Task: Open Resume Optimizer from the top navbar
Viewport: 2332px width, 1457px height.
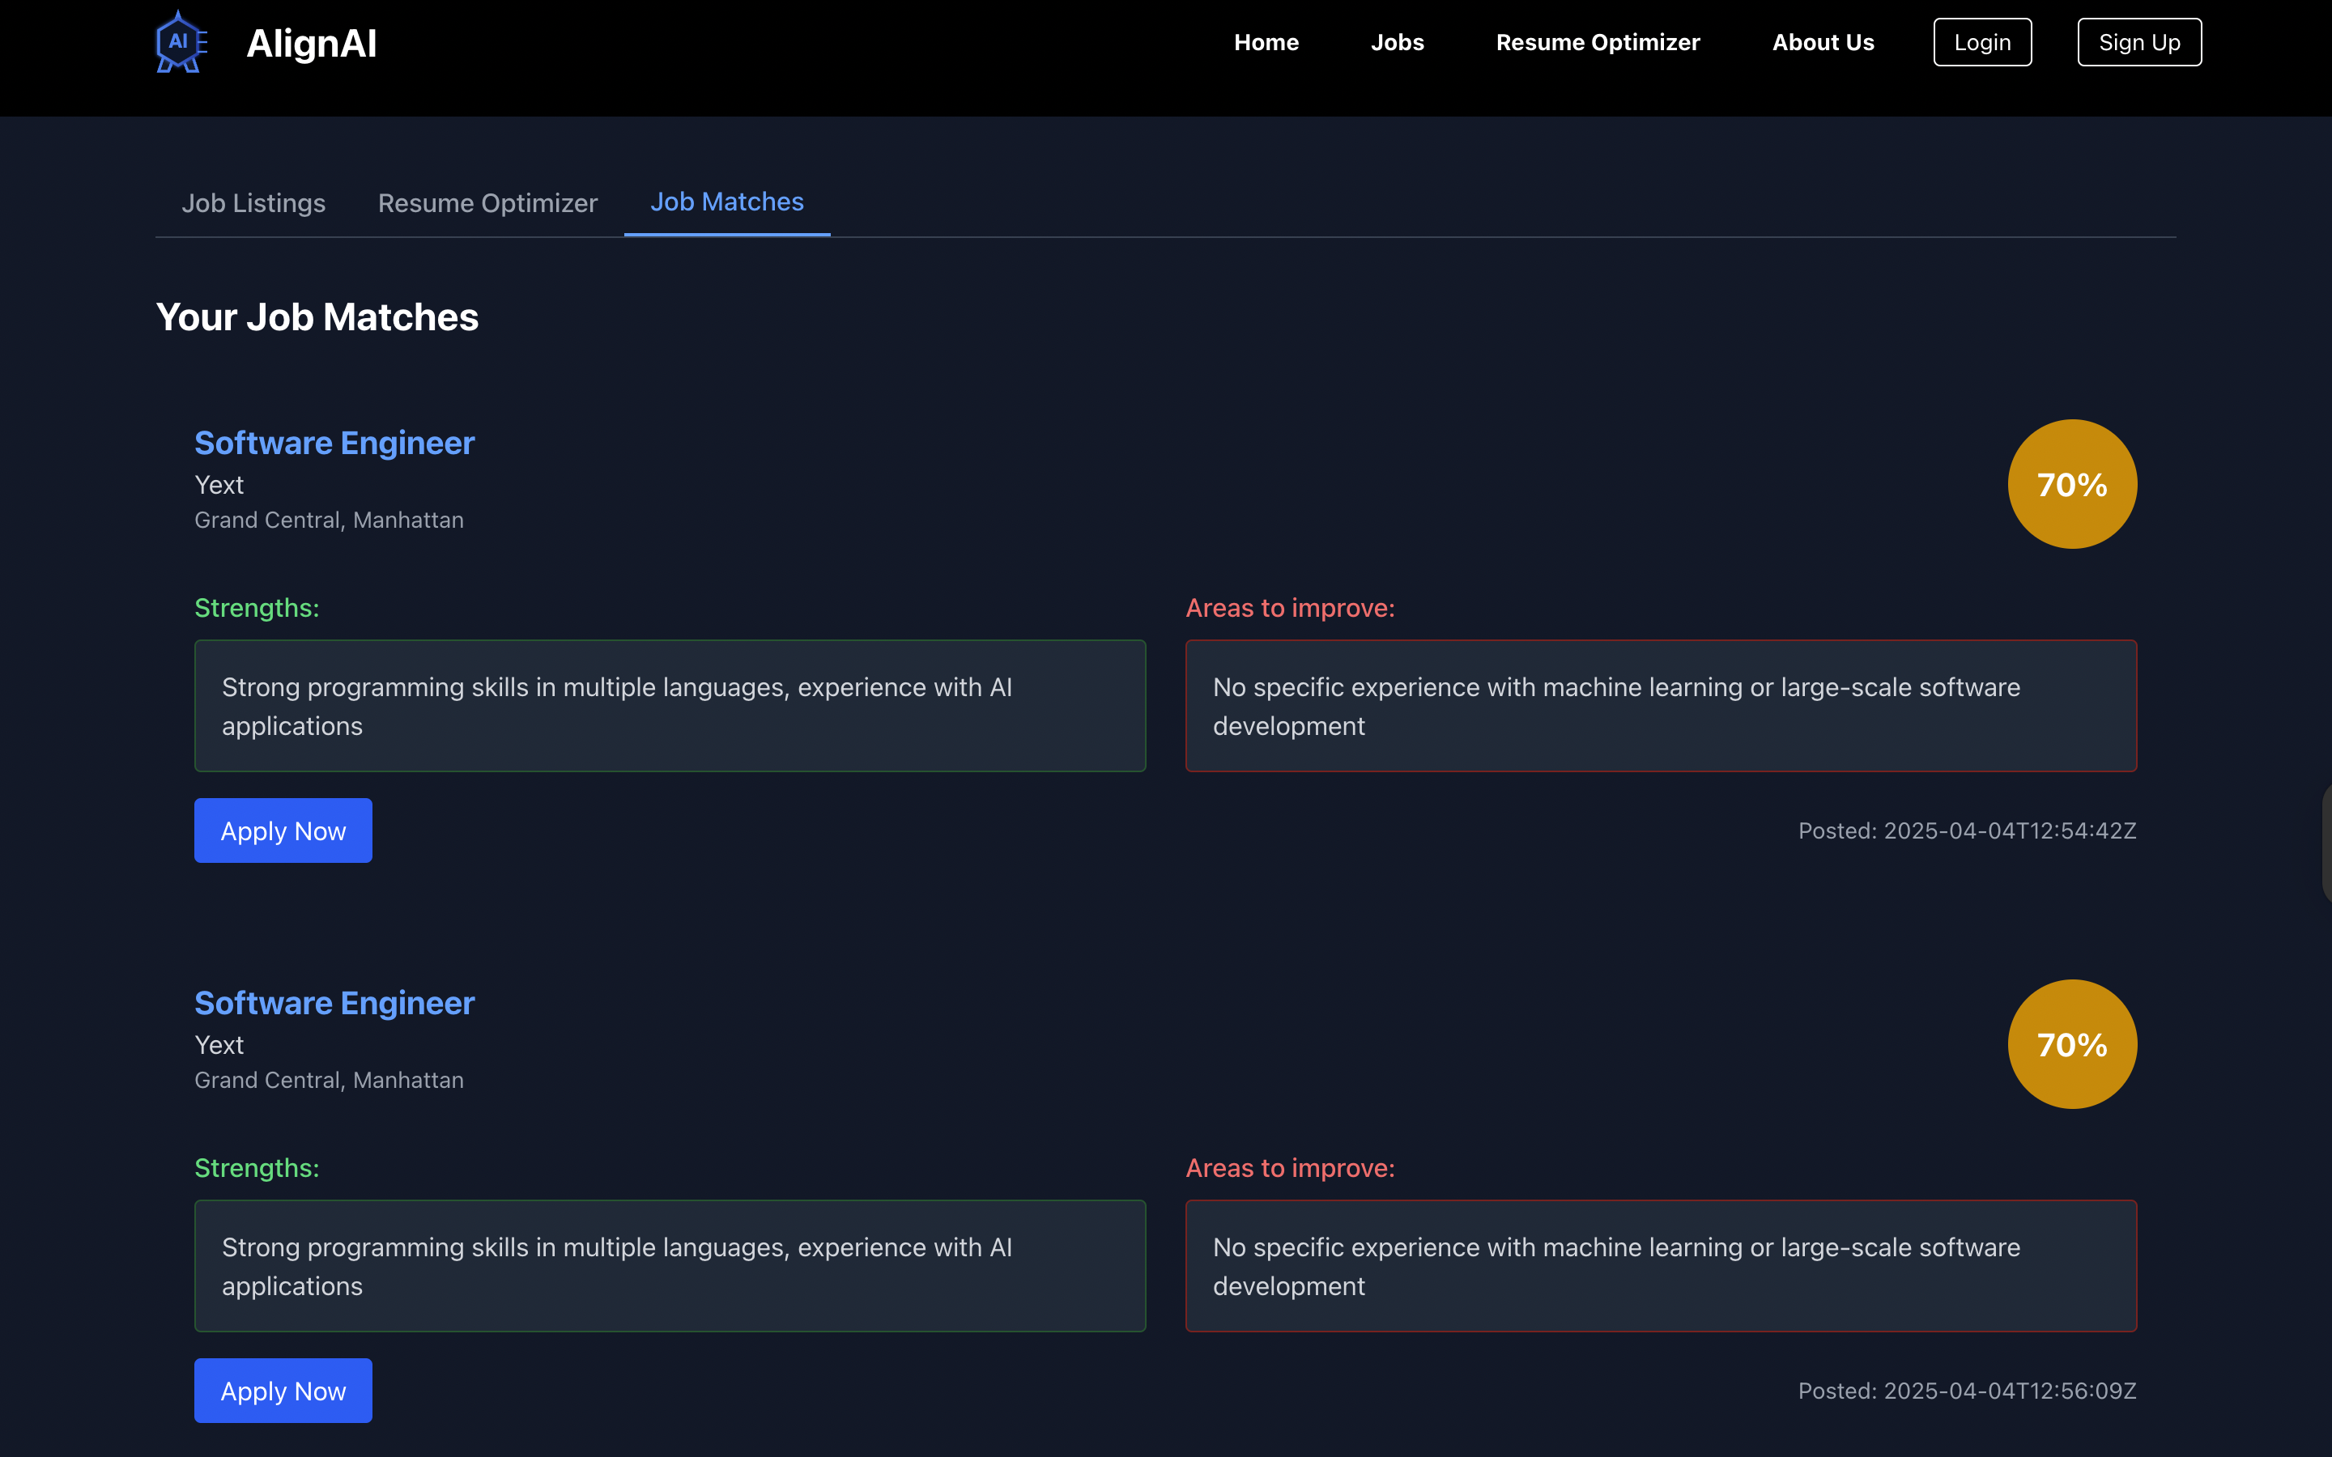Action: click(x=1597, y=42)
